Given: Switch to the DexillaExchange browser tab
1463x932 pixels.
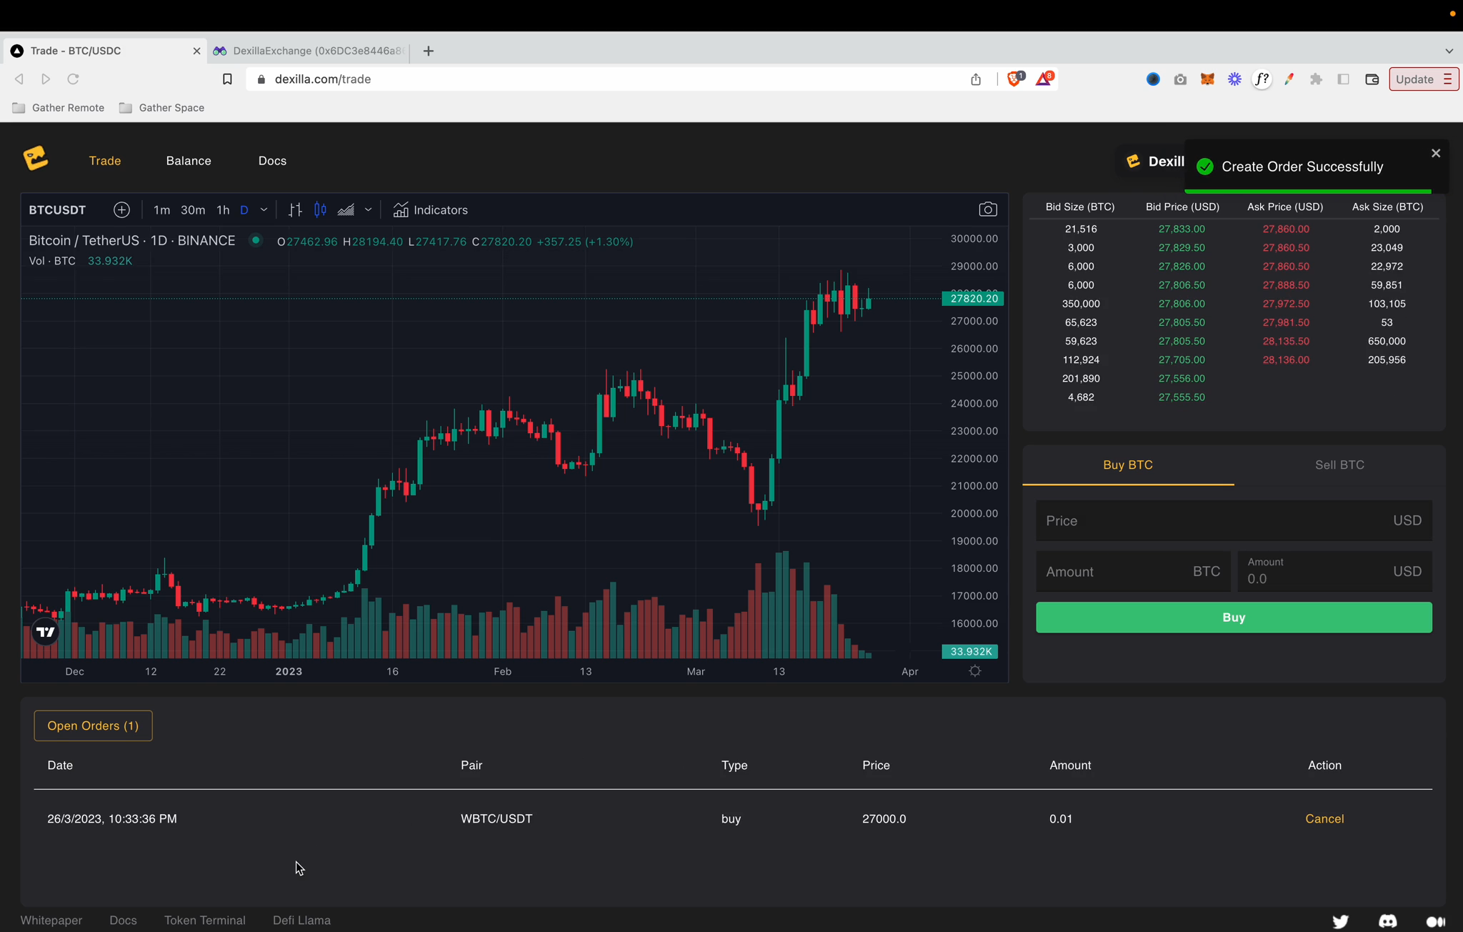Looking at the screenshot, I should (309, 51).
